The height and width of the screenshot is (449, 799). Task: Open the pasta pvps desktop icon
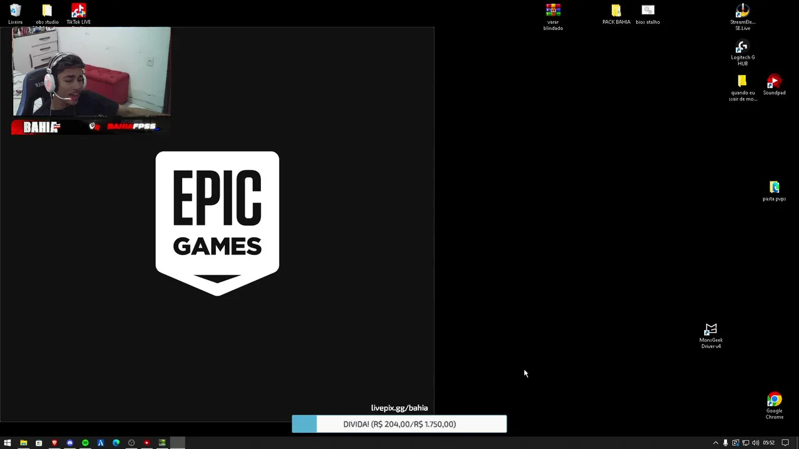774,191
